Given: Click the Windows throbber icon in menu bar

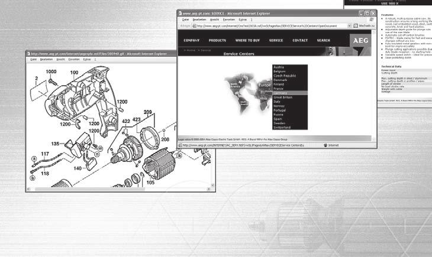Looking at the screenshot, I should click(x=372, y=19).
